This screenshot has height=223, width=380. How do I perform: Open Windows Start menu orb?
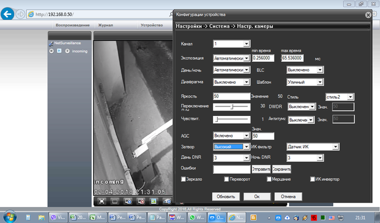(9, 216)
